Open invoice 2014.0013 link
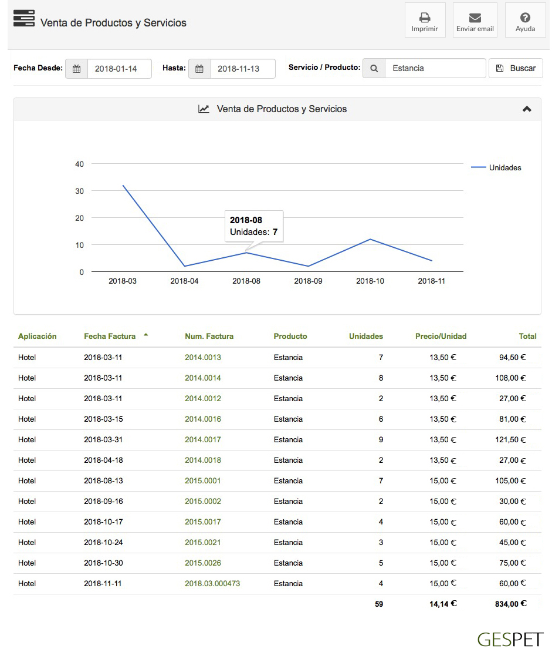 click(203, 357)
